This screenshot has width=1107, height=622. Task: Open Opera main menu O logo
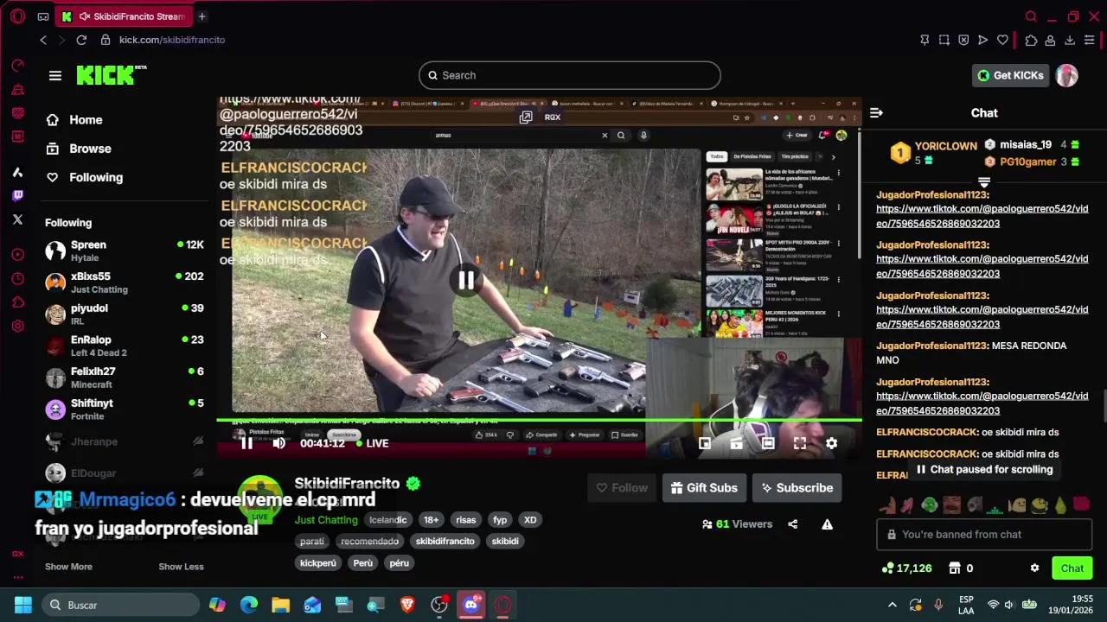click(x=17, y=16)
